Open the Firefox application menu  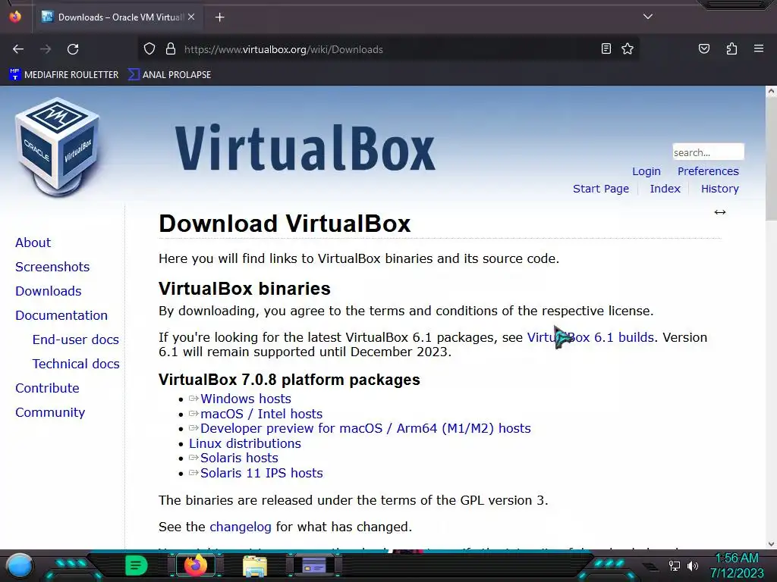759,49
